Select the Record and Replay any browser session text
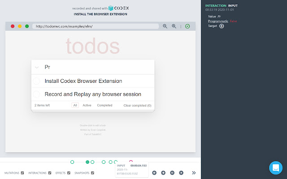The height and width of the screenshot is (179, 287). 93,94
